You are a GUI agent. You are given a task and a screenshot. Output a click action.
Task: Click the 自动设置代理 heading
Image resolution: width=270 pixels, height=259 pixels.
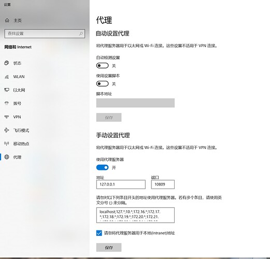[x=112, y=34]
